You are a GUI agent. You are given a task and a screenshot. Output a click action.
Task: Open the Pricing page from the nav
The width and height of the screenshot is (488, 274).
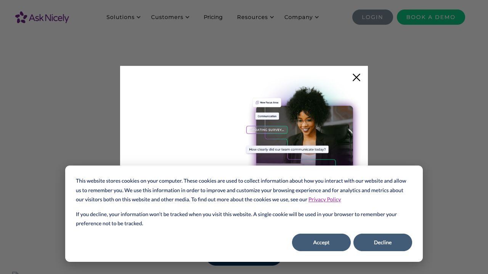pyautogui.click(x=213, y=17)
